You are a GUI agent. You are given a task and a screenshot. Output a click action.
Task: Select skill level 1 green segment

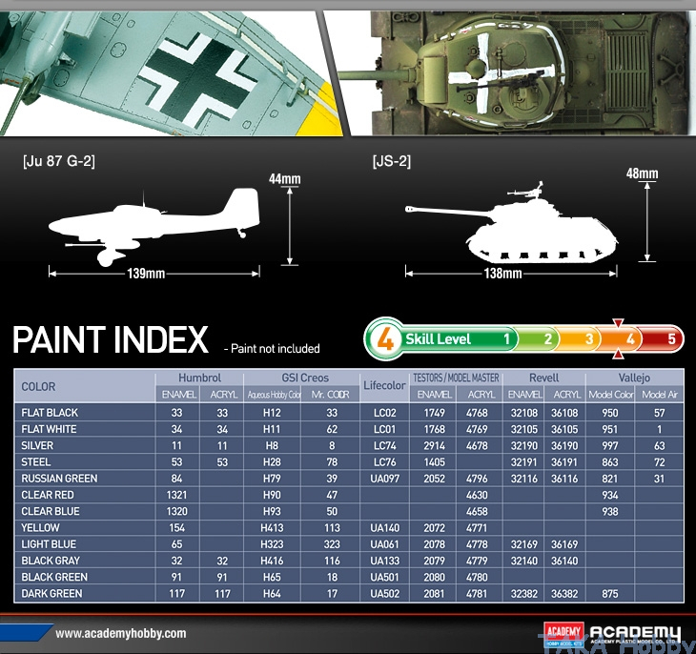(x=504, y=338)
